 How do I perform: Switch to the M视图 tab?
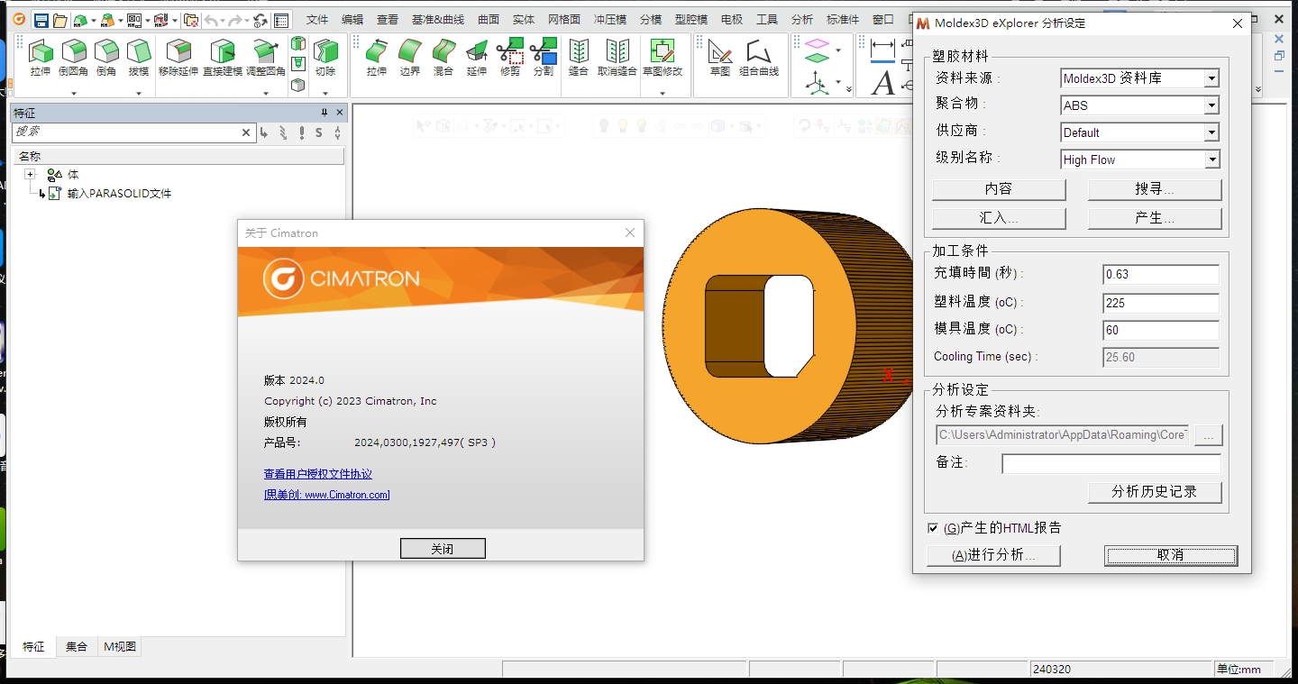(x=120, y=646)
